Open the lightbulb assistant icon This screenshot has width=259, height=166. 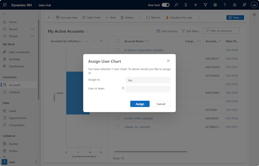pyautogui.click(x=186, y=5)
